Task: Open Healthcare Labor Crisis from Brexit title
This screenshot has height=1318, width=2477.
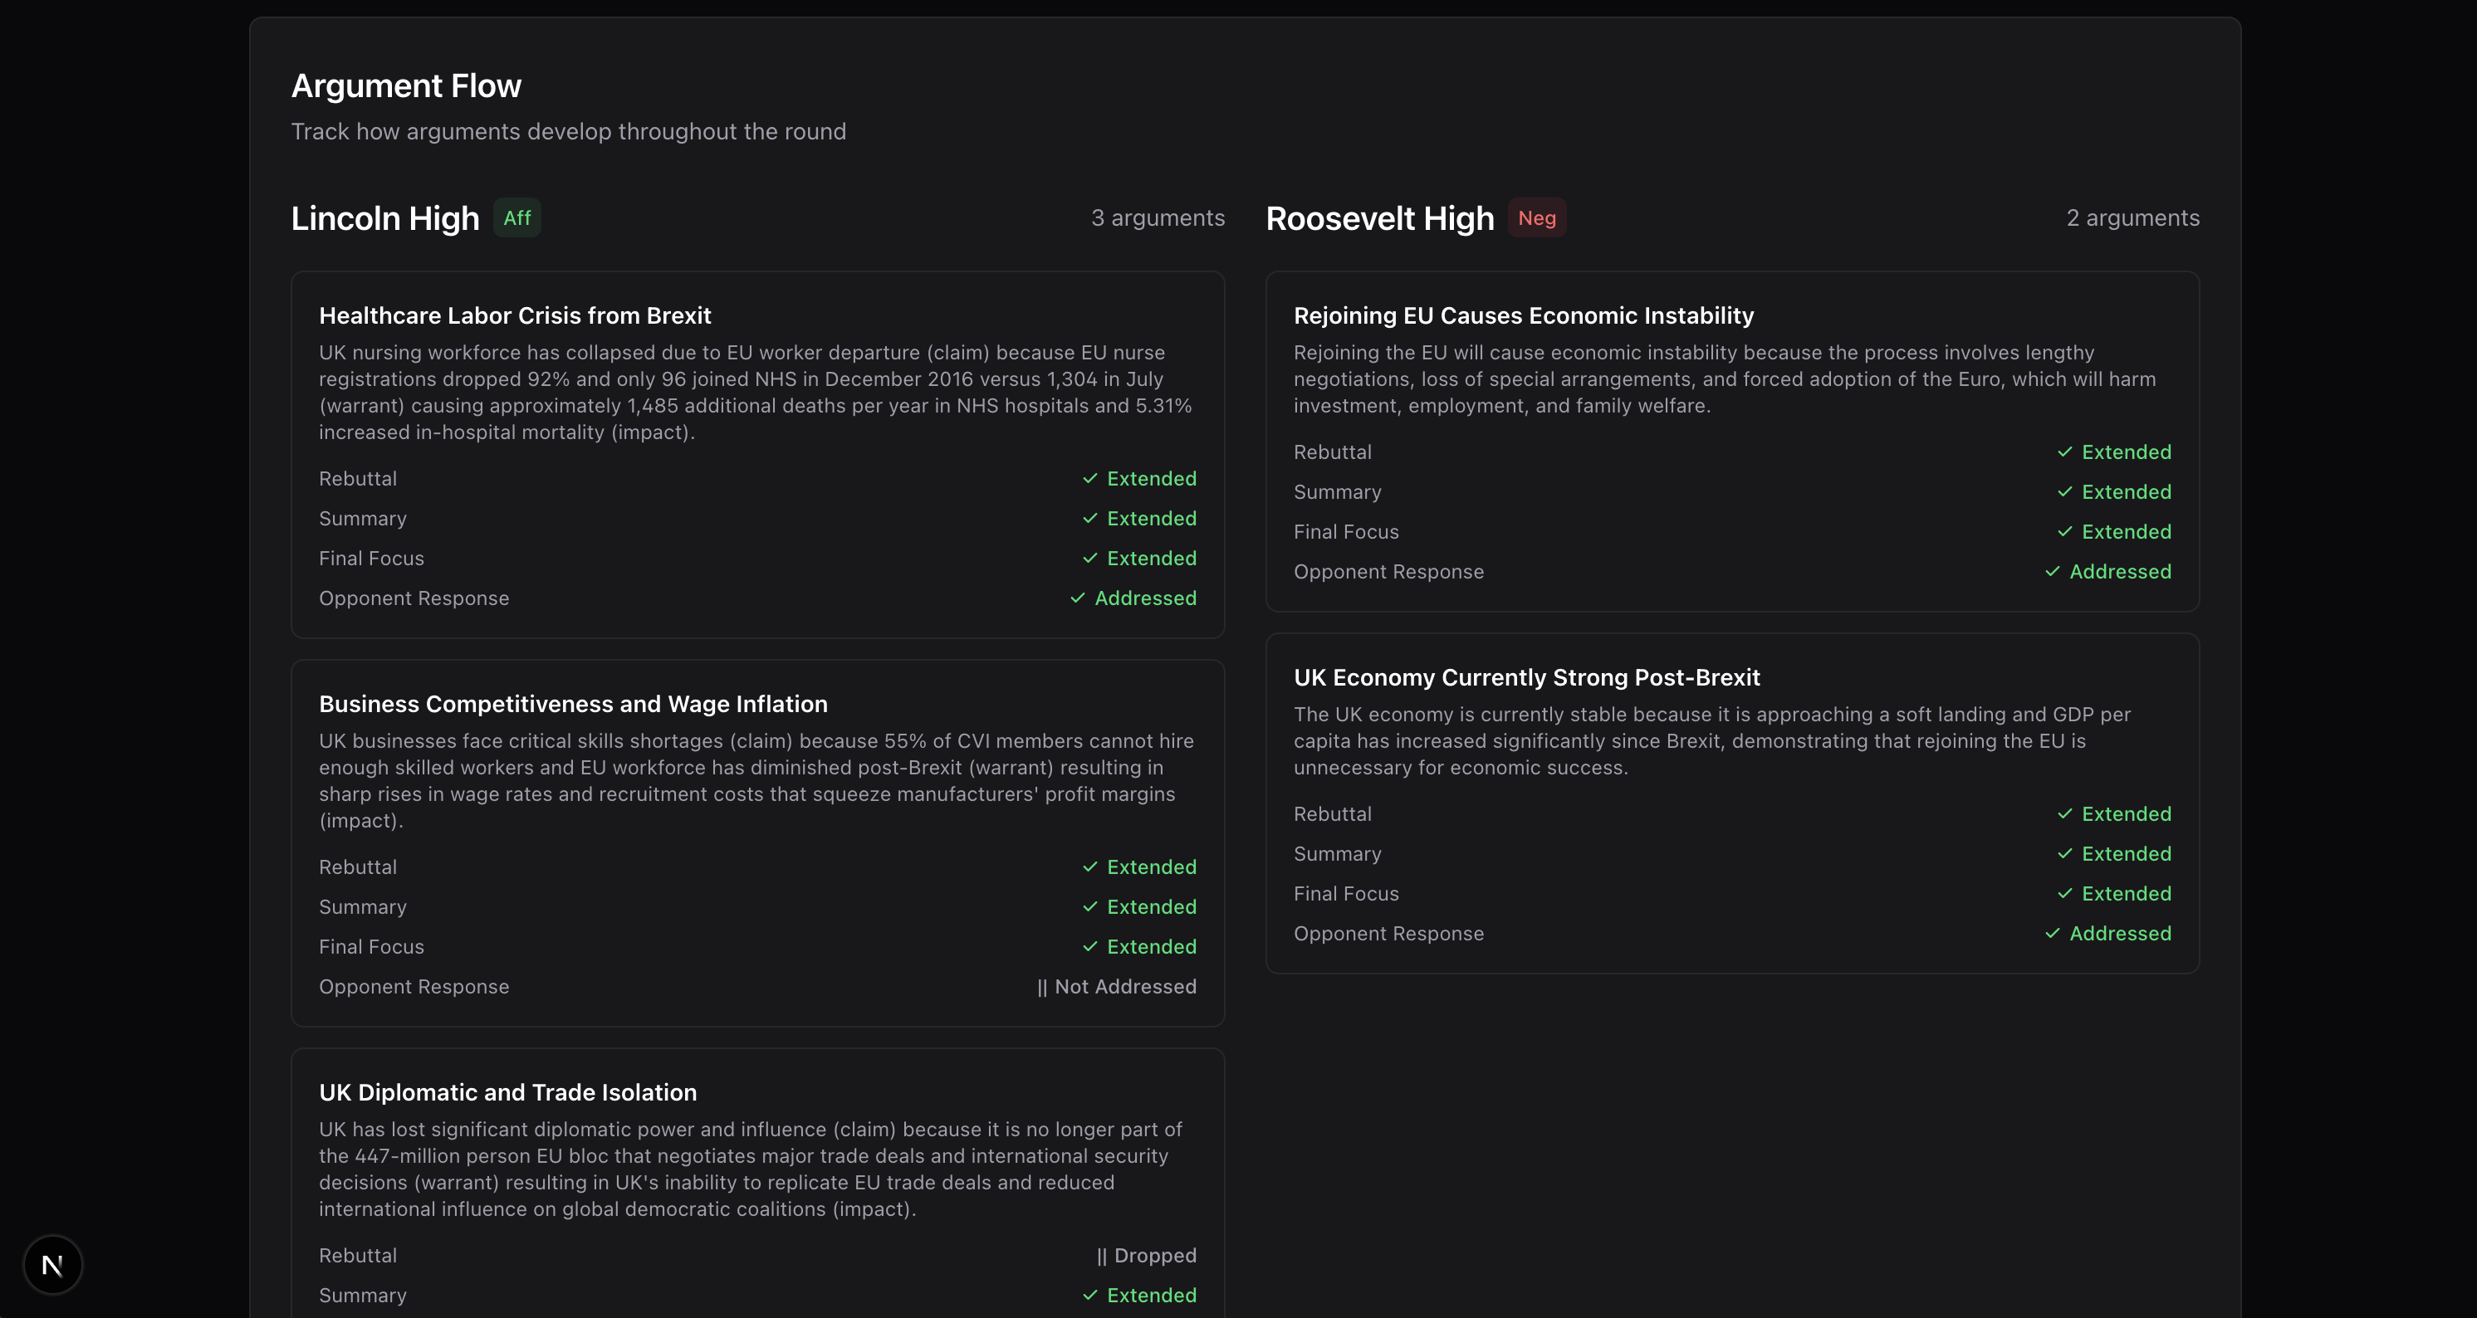Action: 515,315
